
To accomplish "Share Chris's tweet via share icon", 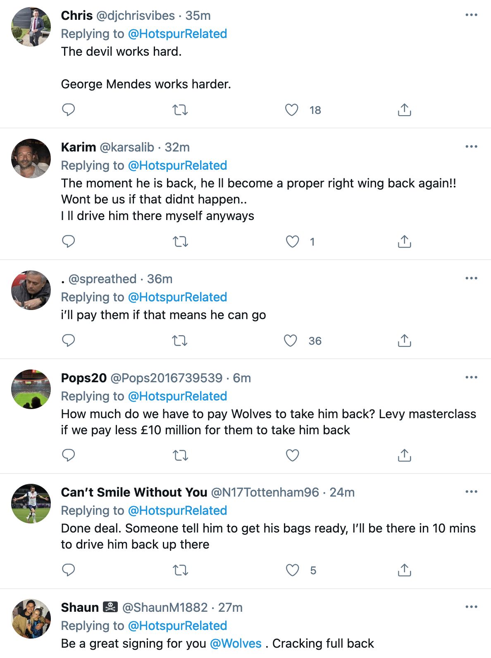I will [404, 110].
